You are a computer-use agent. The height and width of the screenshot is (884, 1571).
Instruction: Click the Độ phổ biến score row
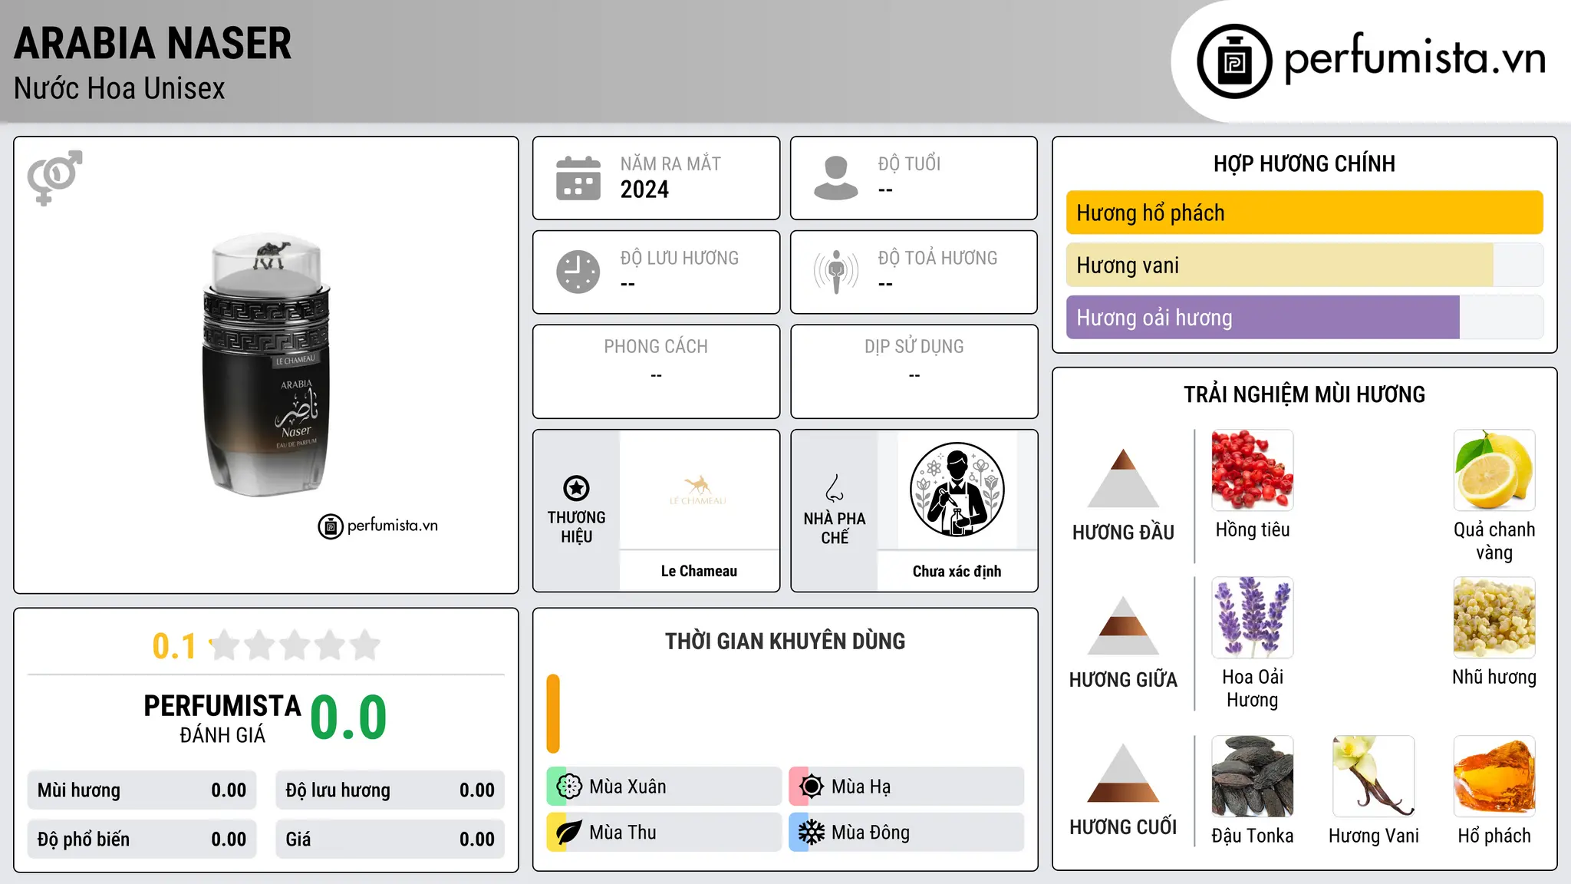(142, 839)
